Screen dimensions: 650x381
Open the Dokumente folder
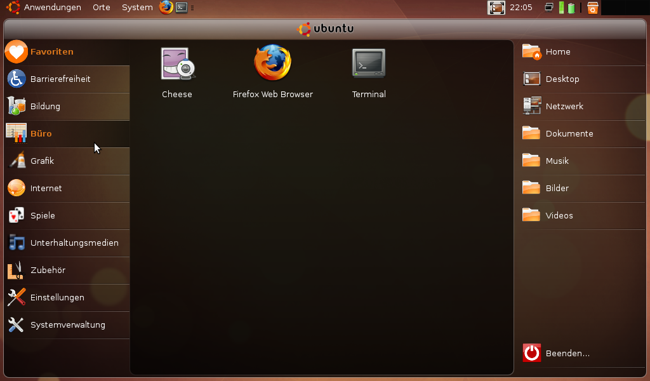(582, 134)
